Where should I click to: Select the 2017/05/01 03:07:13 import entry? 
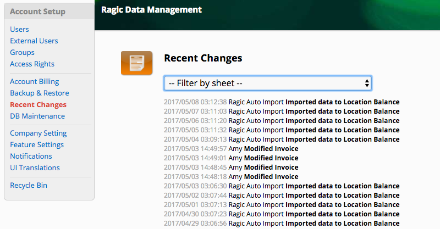tap(282, 205)
